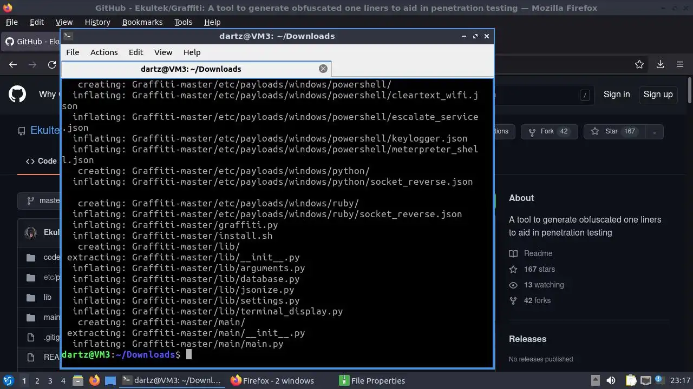Viewport: 693px width, 389px height.
Task: Switch to workspace 4 in the pager
Action: click(x=63, y=381)
